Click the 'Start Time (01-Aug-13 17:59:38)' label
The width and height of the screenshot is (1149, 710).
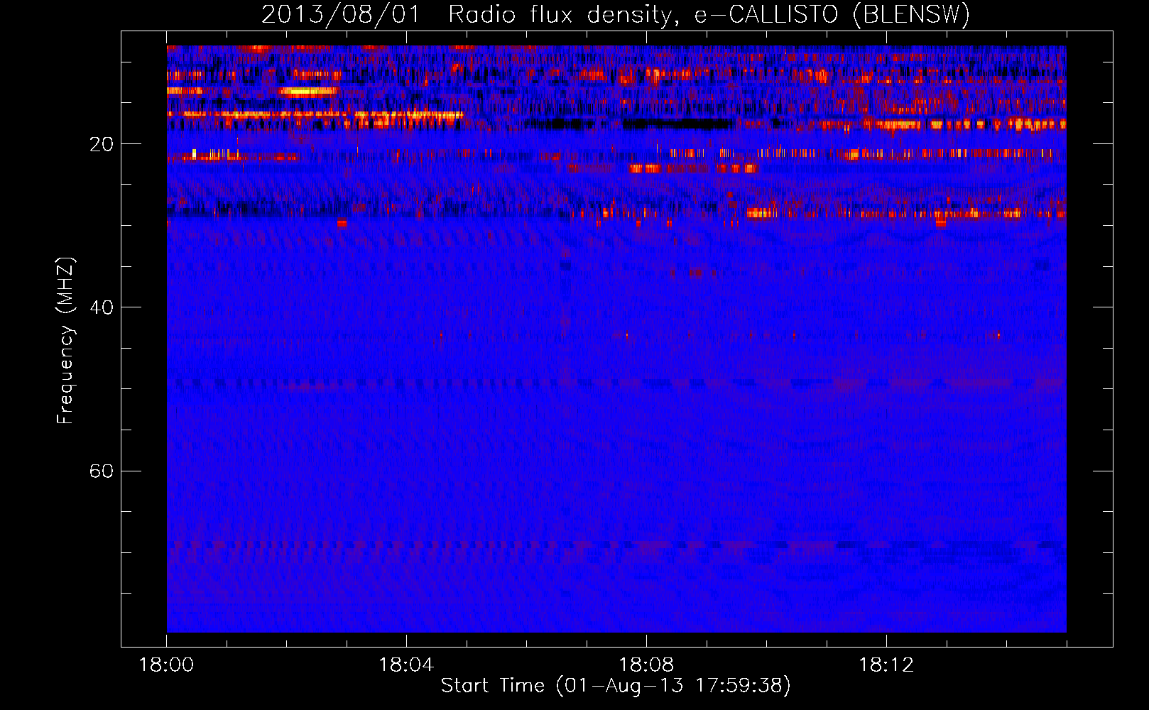[x=616, y=686]
